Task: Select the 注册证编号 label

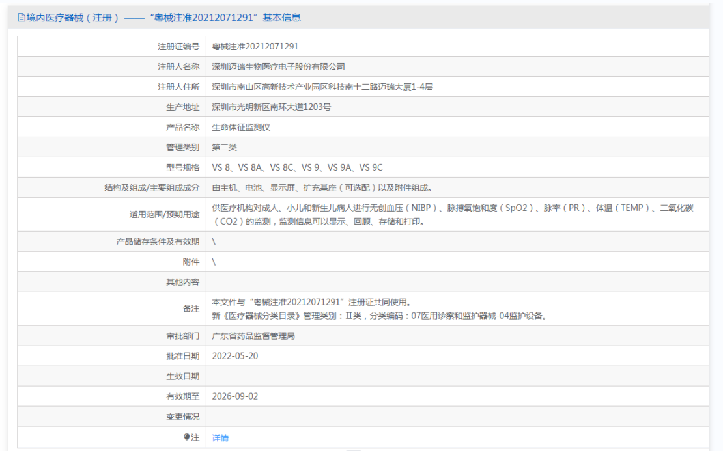Action: point(178,46)
